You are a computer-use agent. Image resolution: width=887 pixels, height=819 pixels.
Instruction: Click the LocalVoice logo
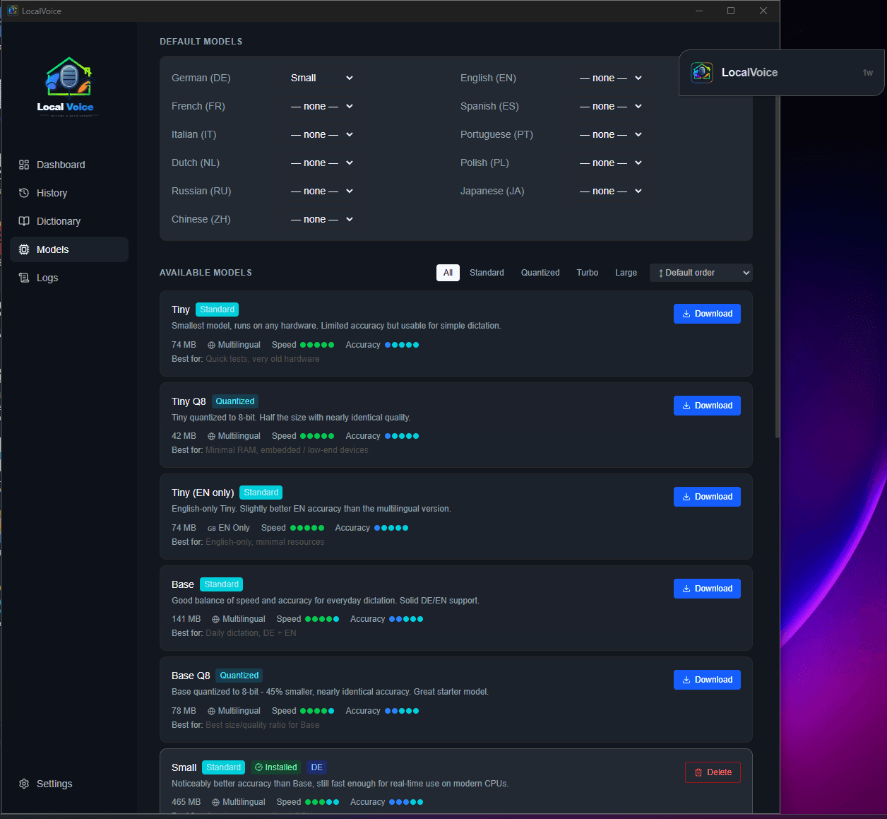point(67,86)
